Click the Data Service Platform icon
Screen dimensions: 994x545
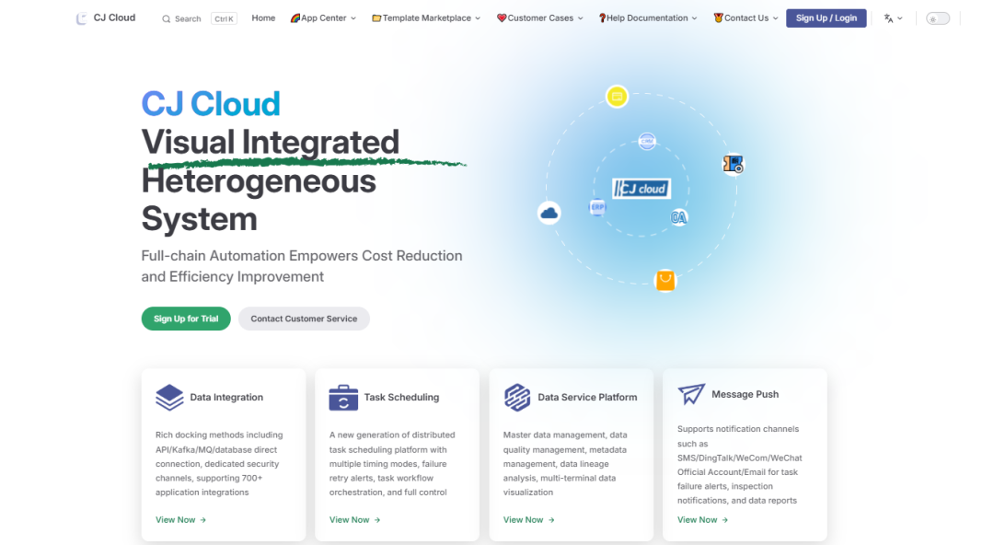coord(517,398)
